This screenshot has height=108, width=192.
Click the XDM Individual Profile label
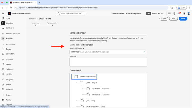click(88, 77)
